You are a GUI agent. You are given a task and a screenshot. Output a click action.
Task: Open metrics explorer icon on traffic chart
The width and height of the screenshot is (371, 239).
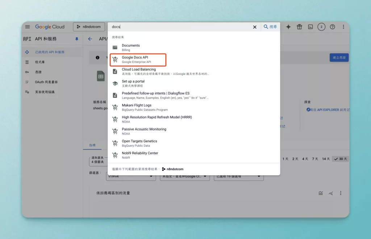point(330,193)
